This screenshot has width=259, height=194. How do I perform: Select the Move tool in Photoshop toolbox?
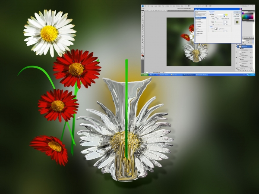[142, 13]
